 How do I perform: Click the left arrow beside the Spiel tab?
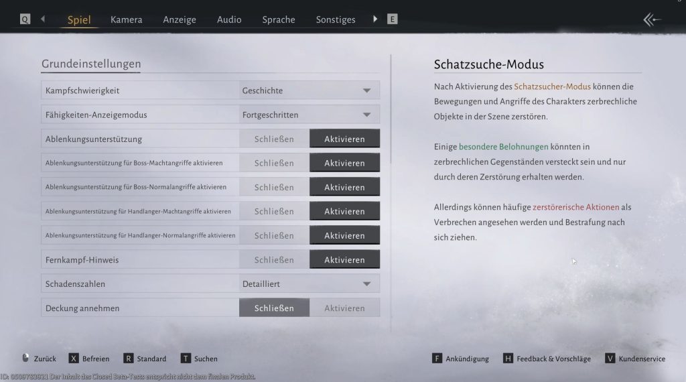pos(43,19)
